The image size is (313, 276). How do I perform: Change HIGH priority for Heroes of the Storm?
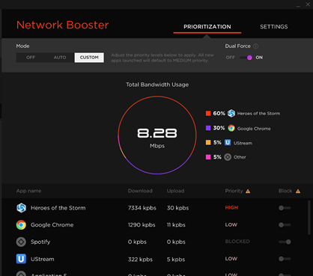231,208
